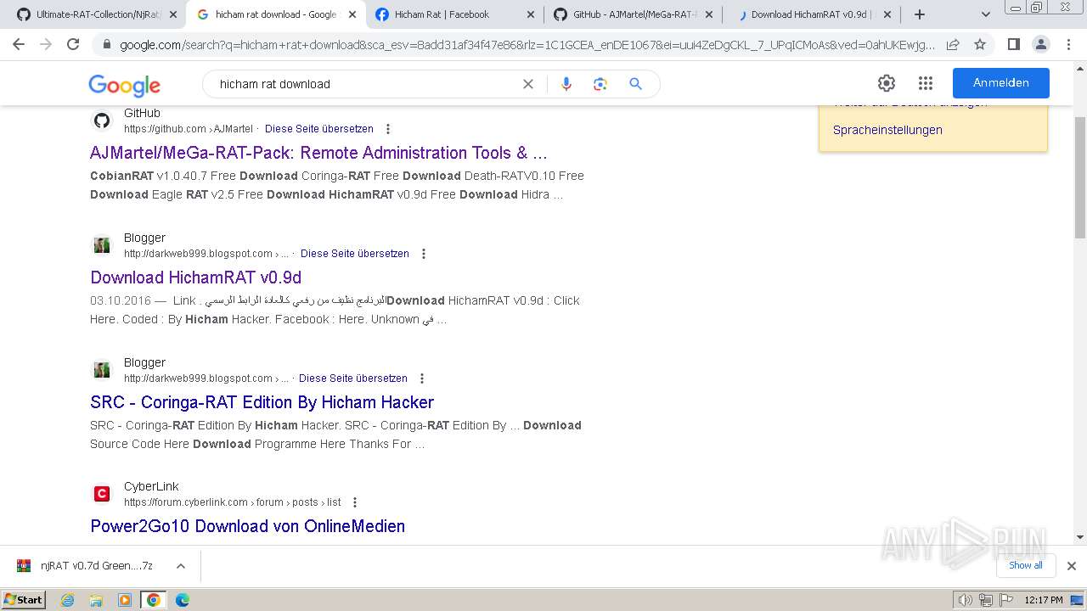The height and width of the screenshot is (611, 1087).
Task: Close the downloads bar
Action: [x=1071, y=566]
